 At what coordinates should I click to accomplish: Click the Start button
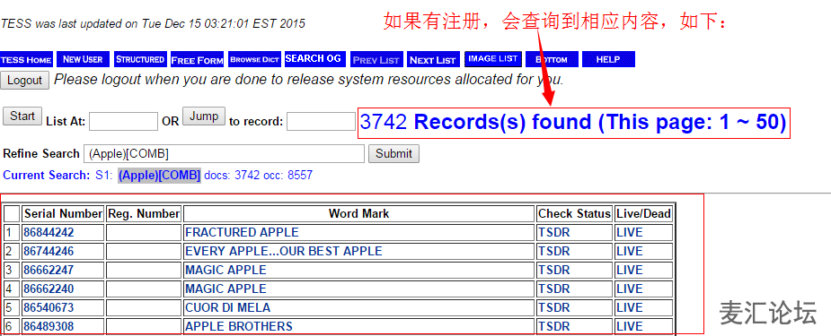tap(22, 116)
